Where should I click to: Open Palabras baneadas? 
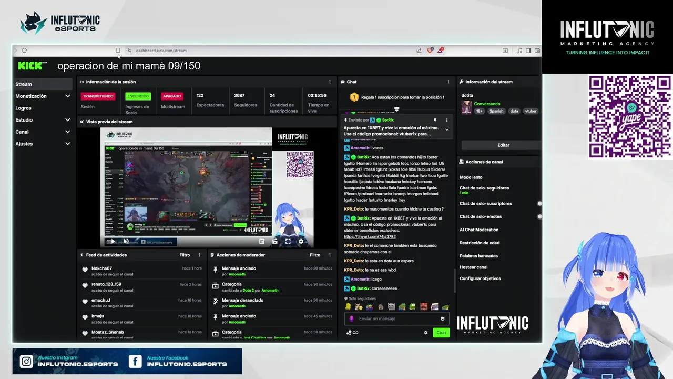coord(478,256)
